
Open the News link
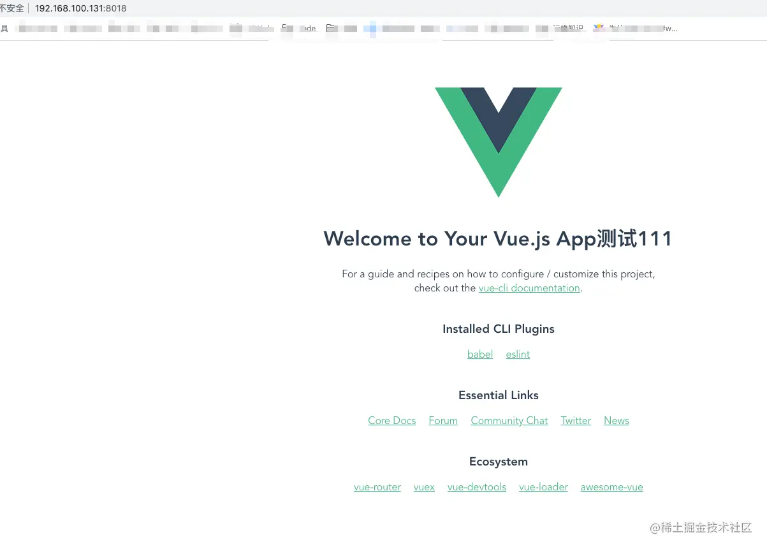[617, 421]
